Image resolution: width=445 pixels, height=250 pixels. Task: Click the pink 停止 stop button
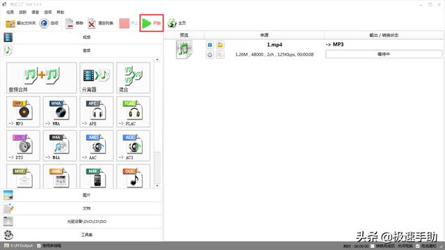click(128, 23)
